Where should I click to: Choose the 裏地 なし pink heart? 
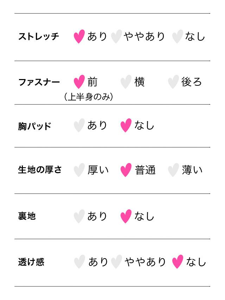126,216
